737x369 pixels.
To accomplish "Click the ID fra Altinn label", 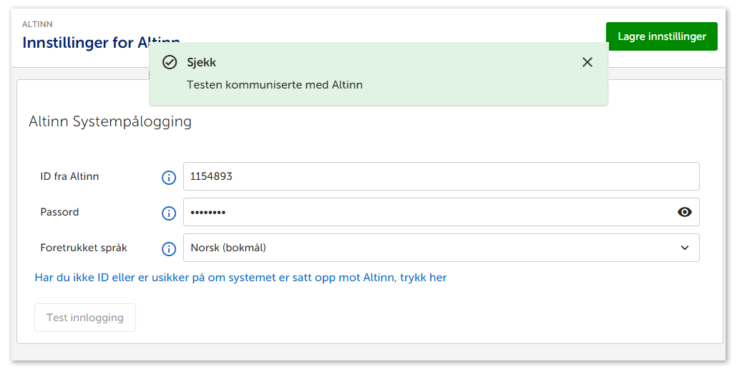I will pyautogui.click(x=69, y=176).
